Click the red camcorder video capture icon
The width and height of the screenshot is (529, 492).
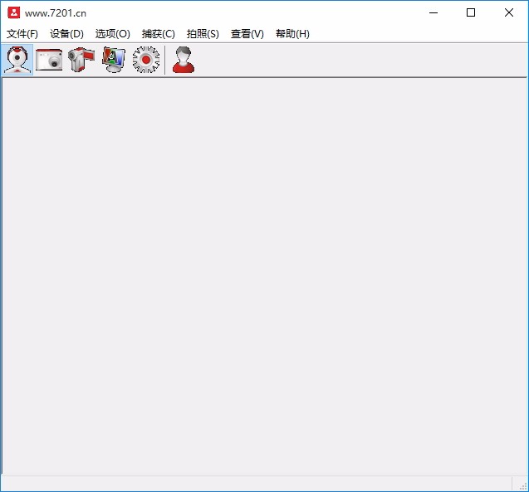tap(81, 60)
